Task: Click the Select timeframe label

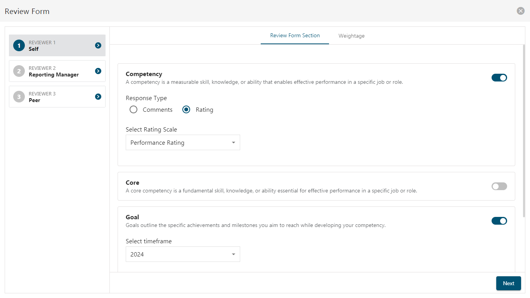Action: [x=149, y=241]
